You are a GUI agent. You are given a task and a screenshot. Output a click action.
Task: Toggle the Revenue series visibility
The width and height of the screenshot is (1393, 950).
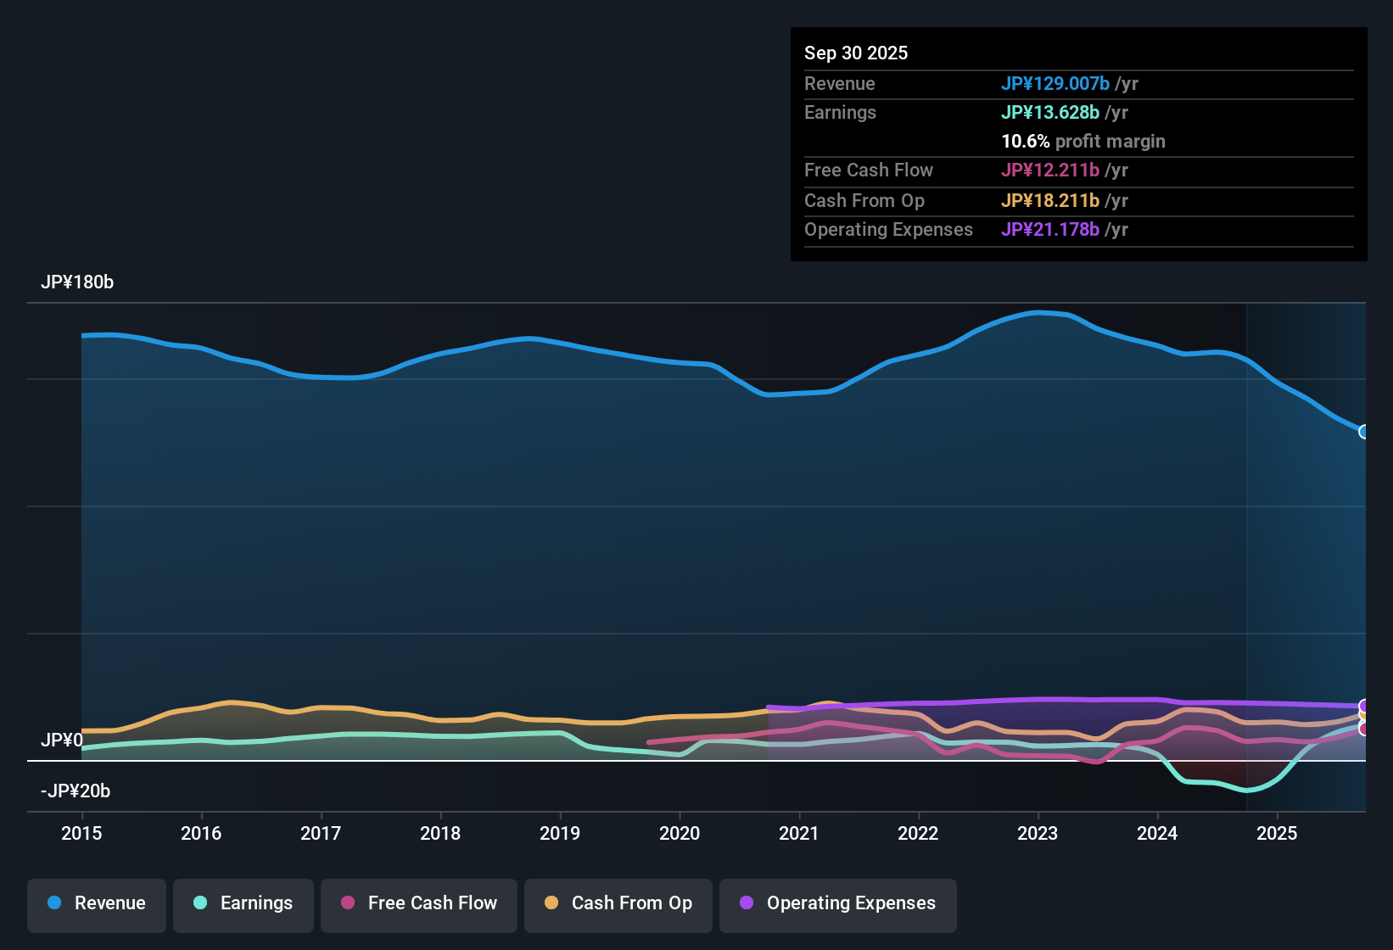96,903
